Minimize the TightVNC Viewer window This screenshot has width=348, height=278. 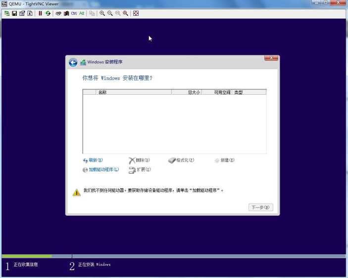(316, 2)
